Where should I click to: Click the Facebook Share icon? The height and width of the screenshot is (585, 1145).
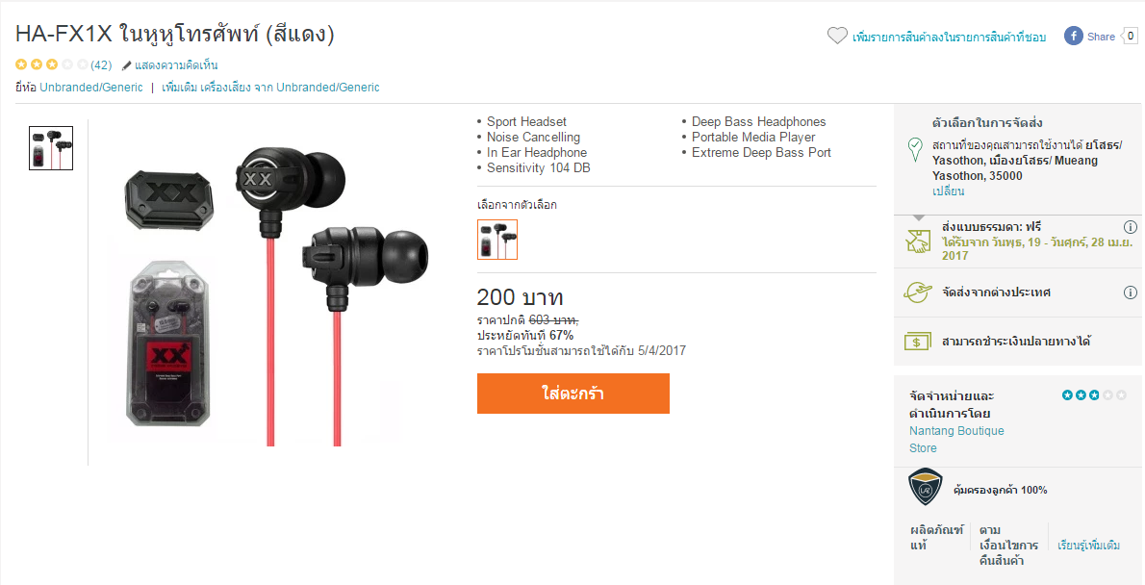pyautogui.click(x=1073, y=36)
